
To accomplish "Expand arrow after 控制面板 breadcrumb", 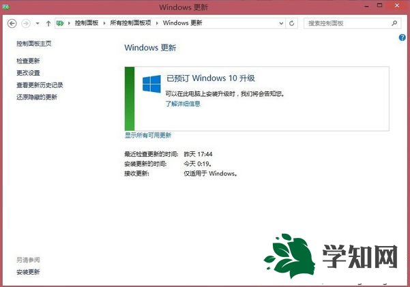I will pyautogui.click(x=104, y=23).
